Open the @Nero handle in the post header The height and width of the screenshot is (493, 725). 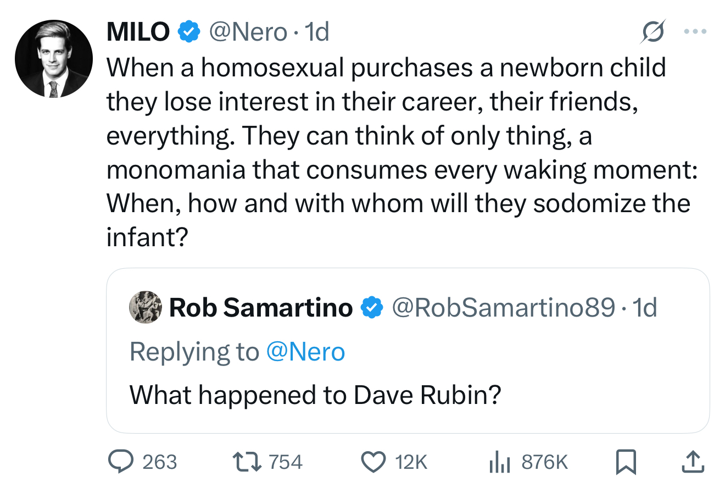248,32
